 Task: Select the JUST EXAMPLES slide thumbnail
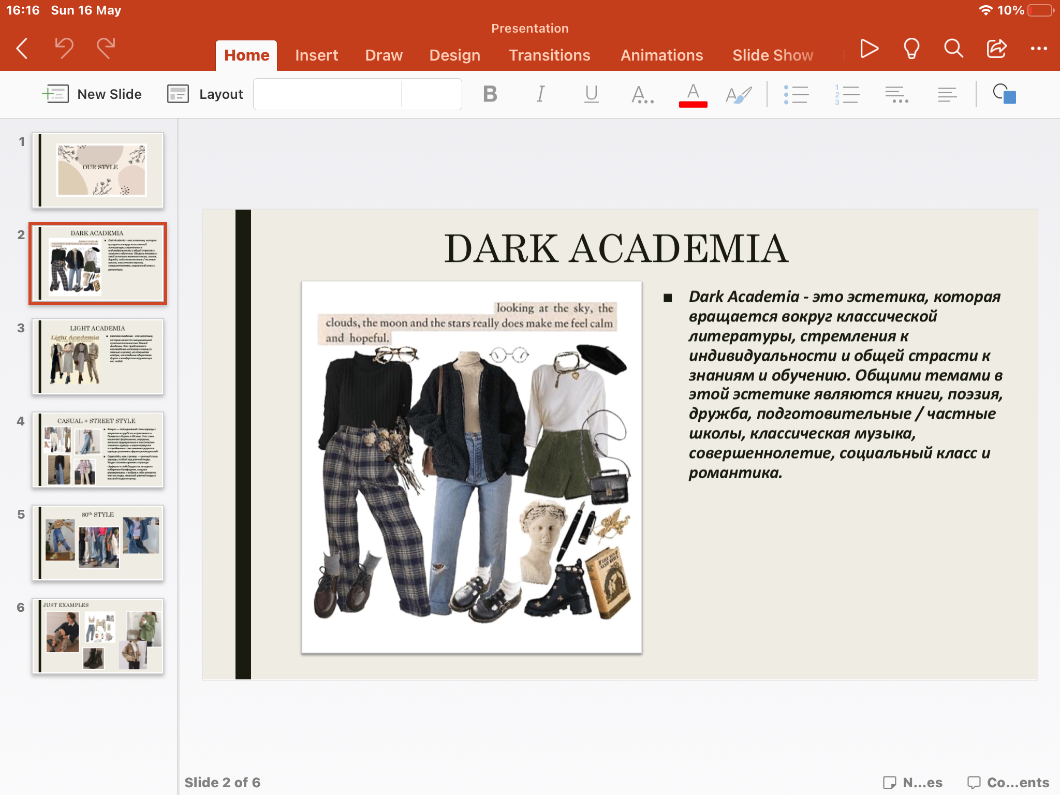tap(98, 636)
